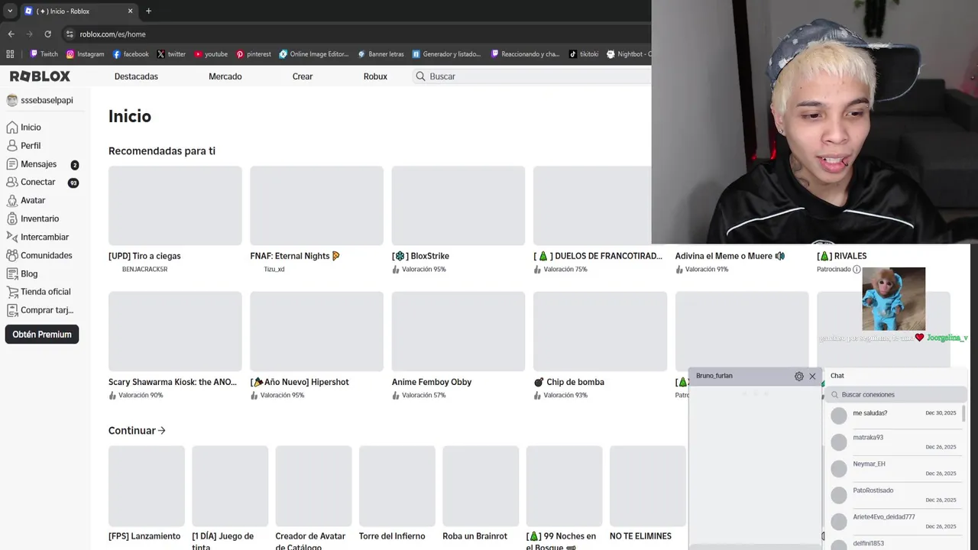Open chat settings gear for Bruno_furlan
978x550 pixels.
(x=799, y=376)
